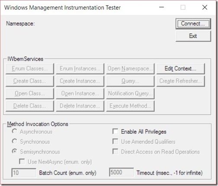Click the Query... button
Image resolution: width=218 pixels, height=186 pixels.
(x=130, y=81)
